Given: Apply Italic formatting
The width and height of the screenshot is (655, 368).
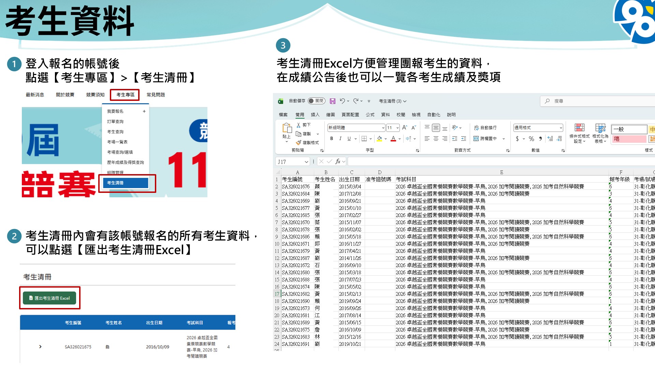Looking at the screenshot, I should 340,139.
